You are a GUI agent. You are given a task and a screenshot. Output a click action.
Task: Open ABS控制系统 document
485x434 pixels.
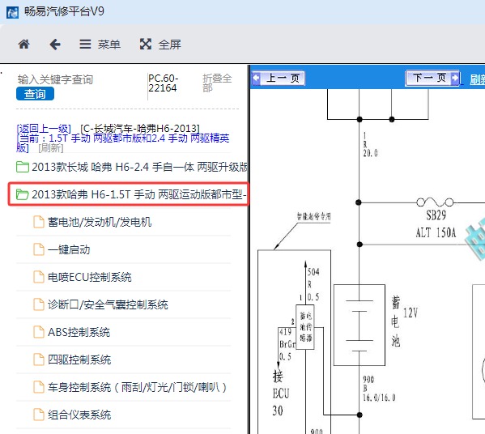[x=79, y=332]
